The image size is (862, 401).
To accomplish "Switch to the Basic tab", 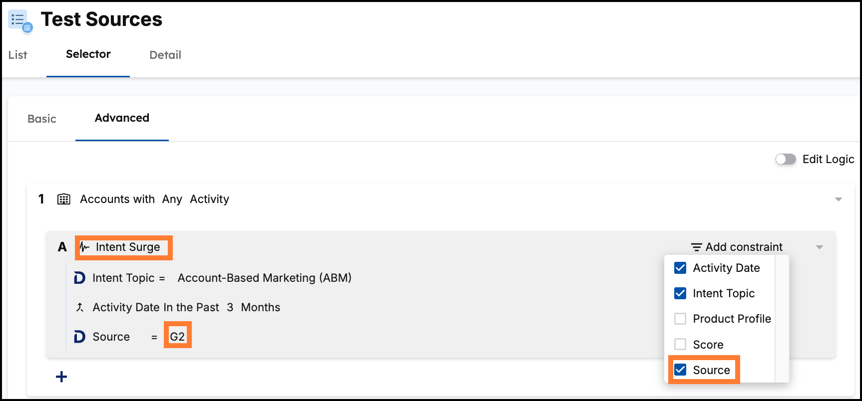I will coord(42,119).
